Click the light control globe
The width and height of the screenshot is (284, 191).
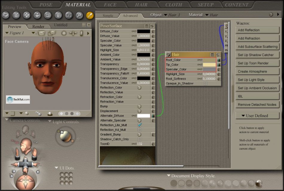pyautogui.click(x=65, y=136)
